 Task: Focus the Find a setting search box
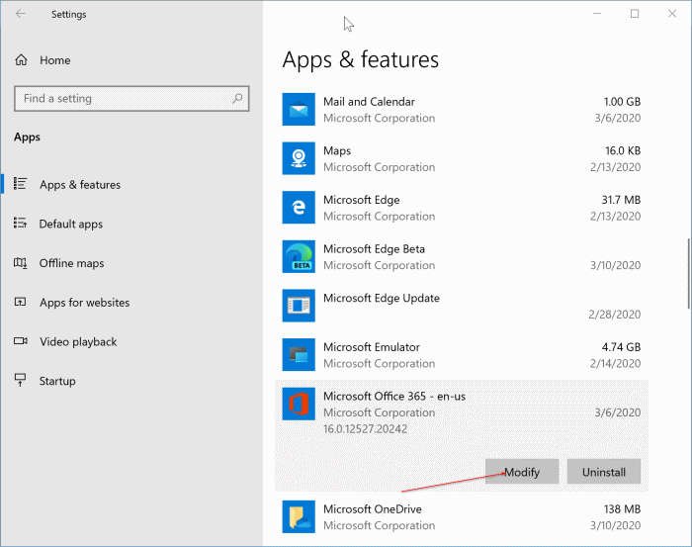click(x=131, y=98)
